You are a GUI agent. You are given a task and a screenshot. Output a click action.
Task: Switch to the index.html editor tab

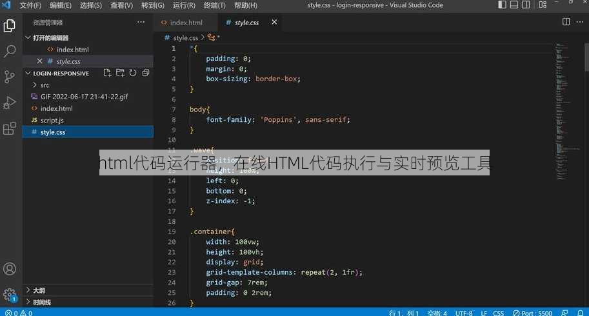186,23
